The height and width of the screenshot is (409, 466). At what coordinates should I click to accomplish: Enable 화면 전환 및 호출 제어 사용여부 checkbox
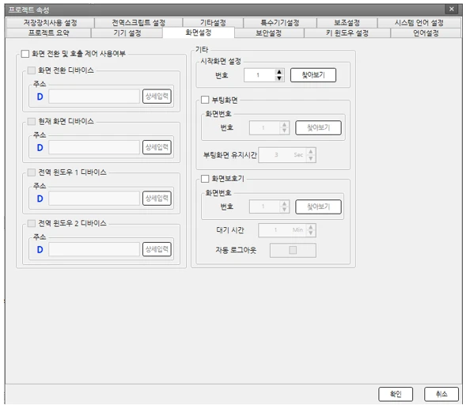click(25, 54)
